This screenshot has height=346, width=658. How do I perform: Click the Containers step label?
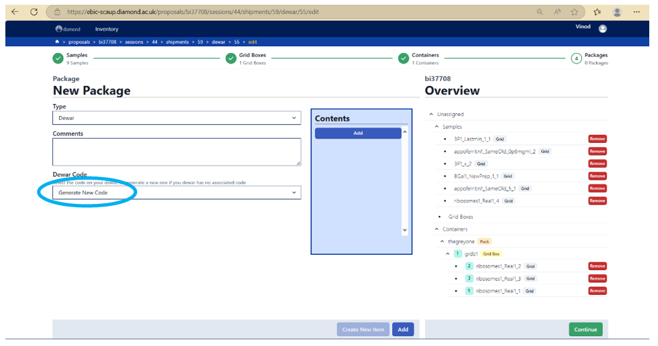425,55
